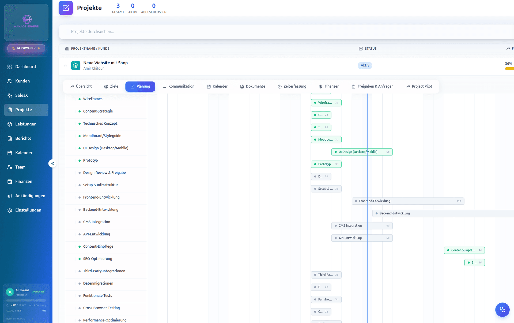
Task: Click the Kunden people icon
Action: point(10,81)
